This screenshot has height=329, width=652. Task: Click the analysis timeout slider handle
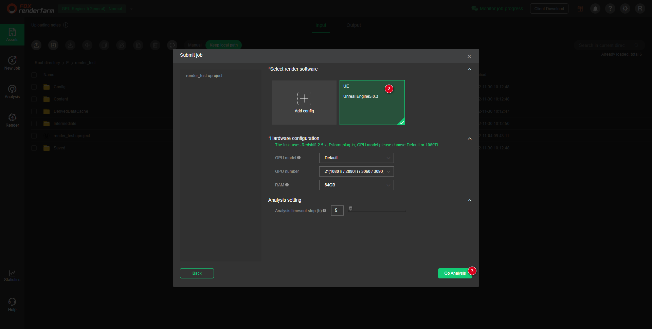(350, 209)
